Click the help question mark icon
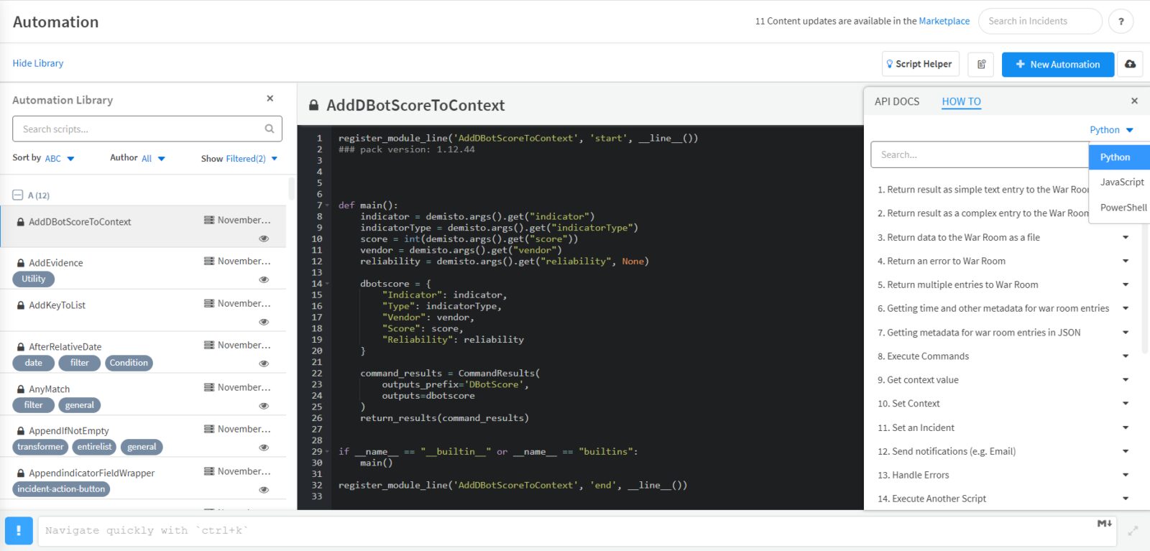The width and height of the screenshot is (1150, 551). (x=1121, y=22)
